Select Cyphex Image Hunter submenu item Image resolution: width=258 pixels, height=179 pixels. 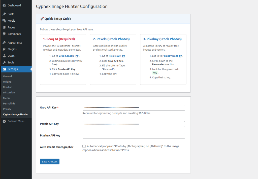pos(16,114)
